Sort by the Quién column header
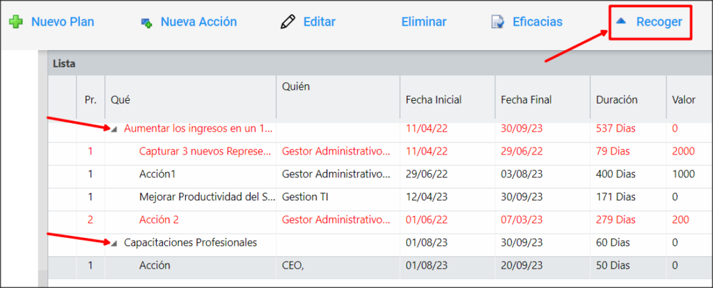This screenshot has width=713, height=288. click(x=296, y=86)
